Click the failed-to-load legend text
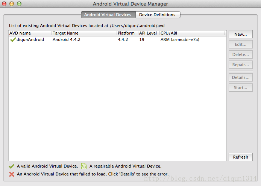261x186 pixels. [93, 174]
